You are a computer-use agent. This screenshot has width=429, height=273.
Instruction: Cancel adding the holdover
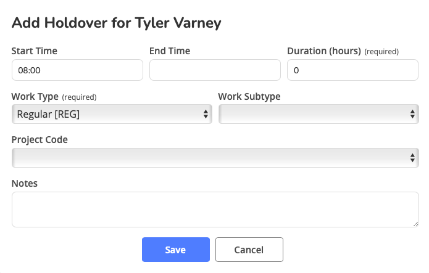(249, 250)
